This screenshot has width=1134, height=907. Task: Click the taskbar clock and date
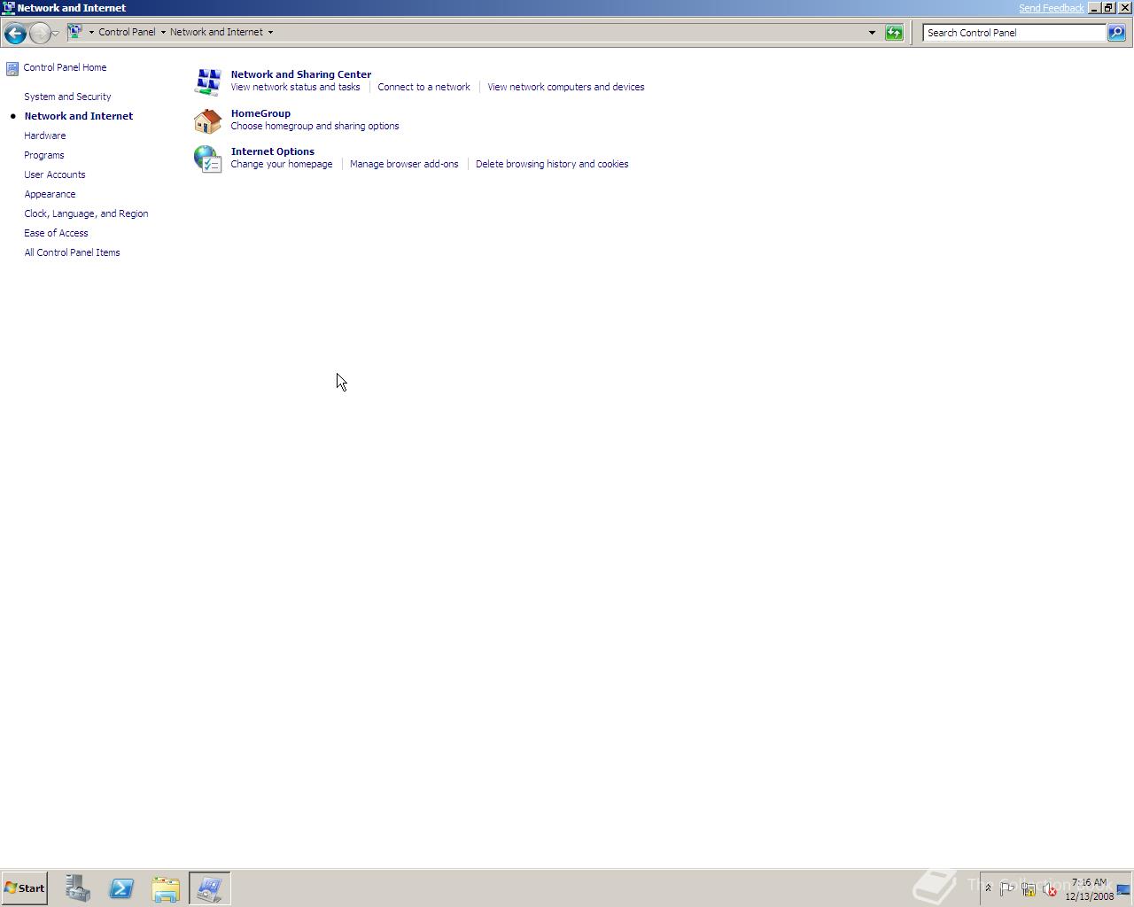point(1089,889)
